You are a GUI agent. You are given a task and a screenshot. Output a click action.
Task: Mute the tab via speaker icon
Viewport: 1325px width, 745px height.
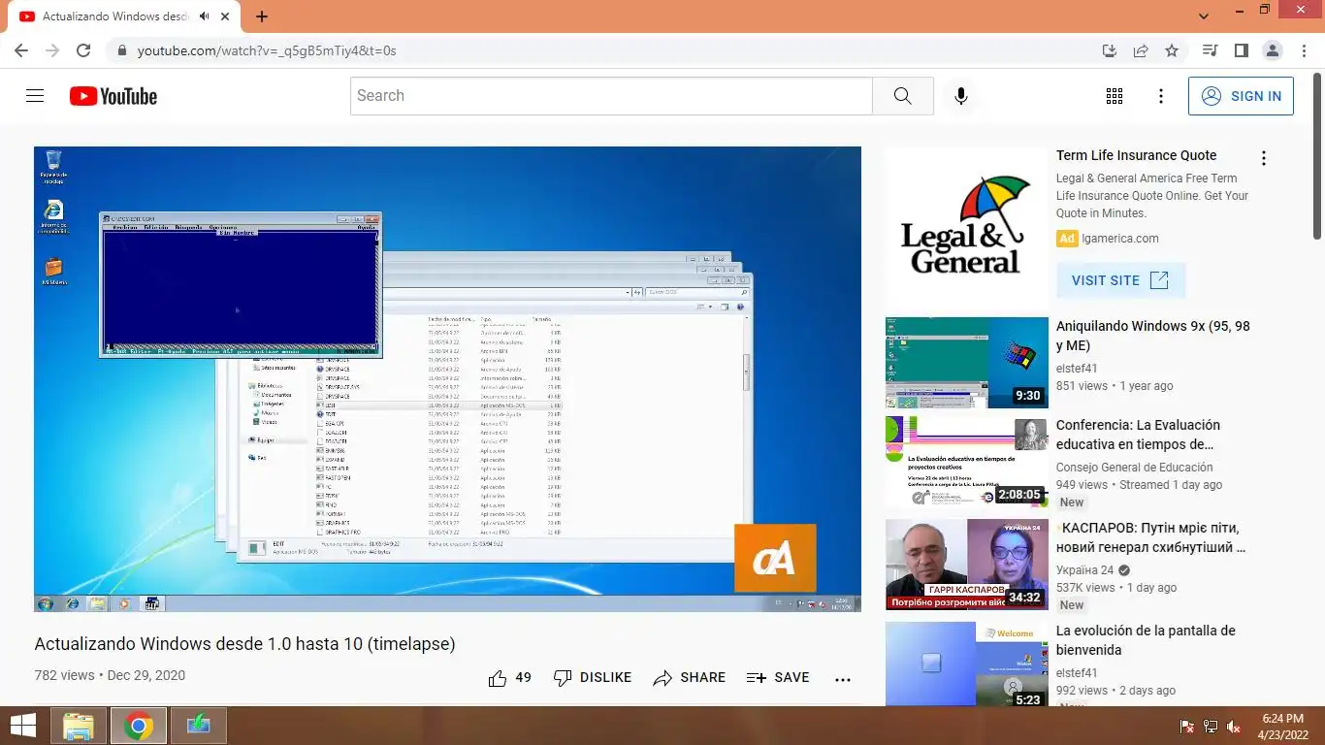(x=206, y=16)
